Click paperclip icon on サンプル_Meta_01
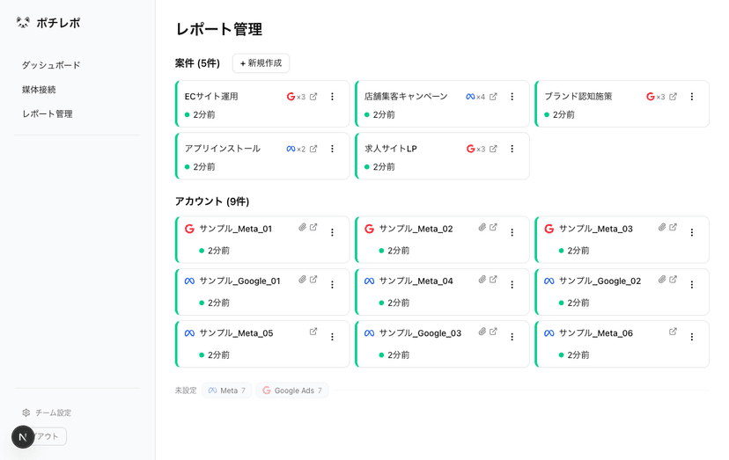This screenshot has height=460, width=729. pos(302,227)
